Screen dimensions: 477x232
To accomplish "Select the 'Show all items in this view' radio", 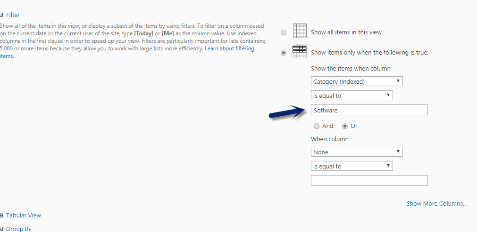I will tap(284, 32).
